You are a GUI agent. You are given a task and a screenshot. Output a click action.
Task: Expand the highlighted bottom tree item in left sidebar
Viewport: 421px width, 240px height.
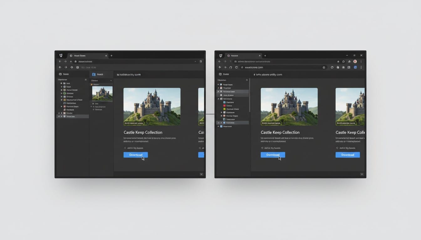59,116
